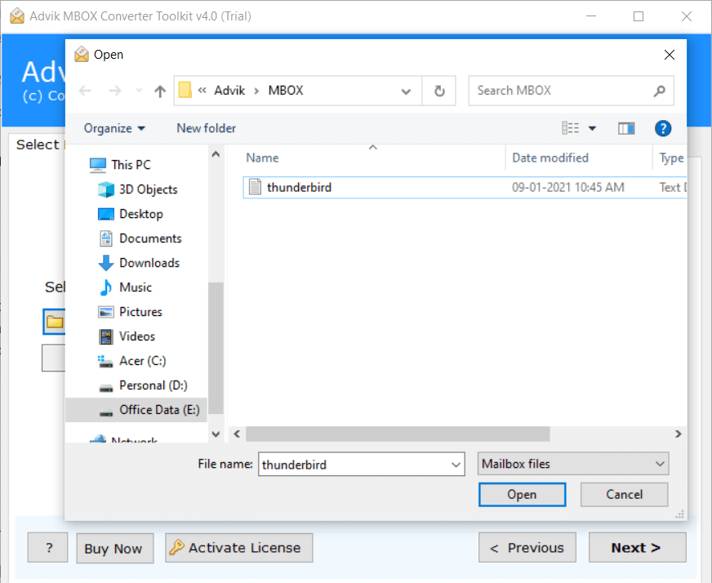Click the Advik app title bar icon
The image size is (712, 583).
[x=17, y=16]
